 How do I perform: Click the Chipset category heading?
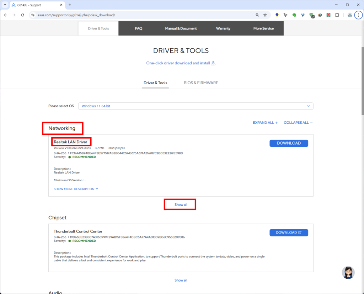(57, 218)
